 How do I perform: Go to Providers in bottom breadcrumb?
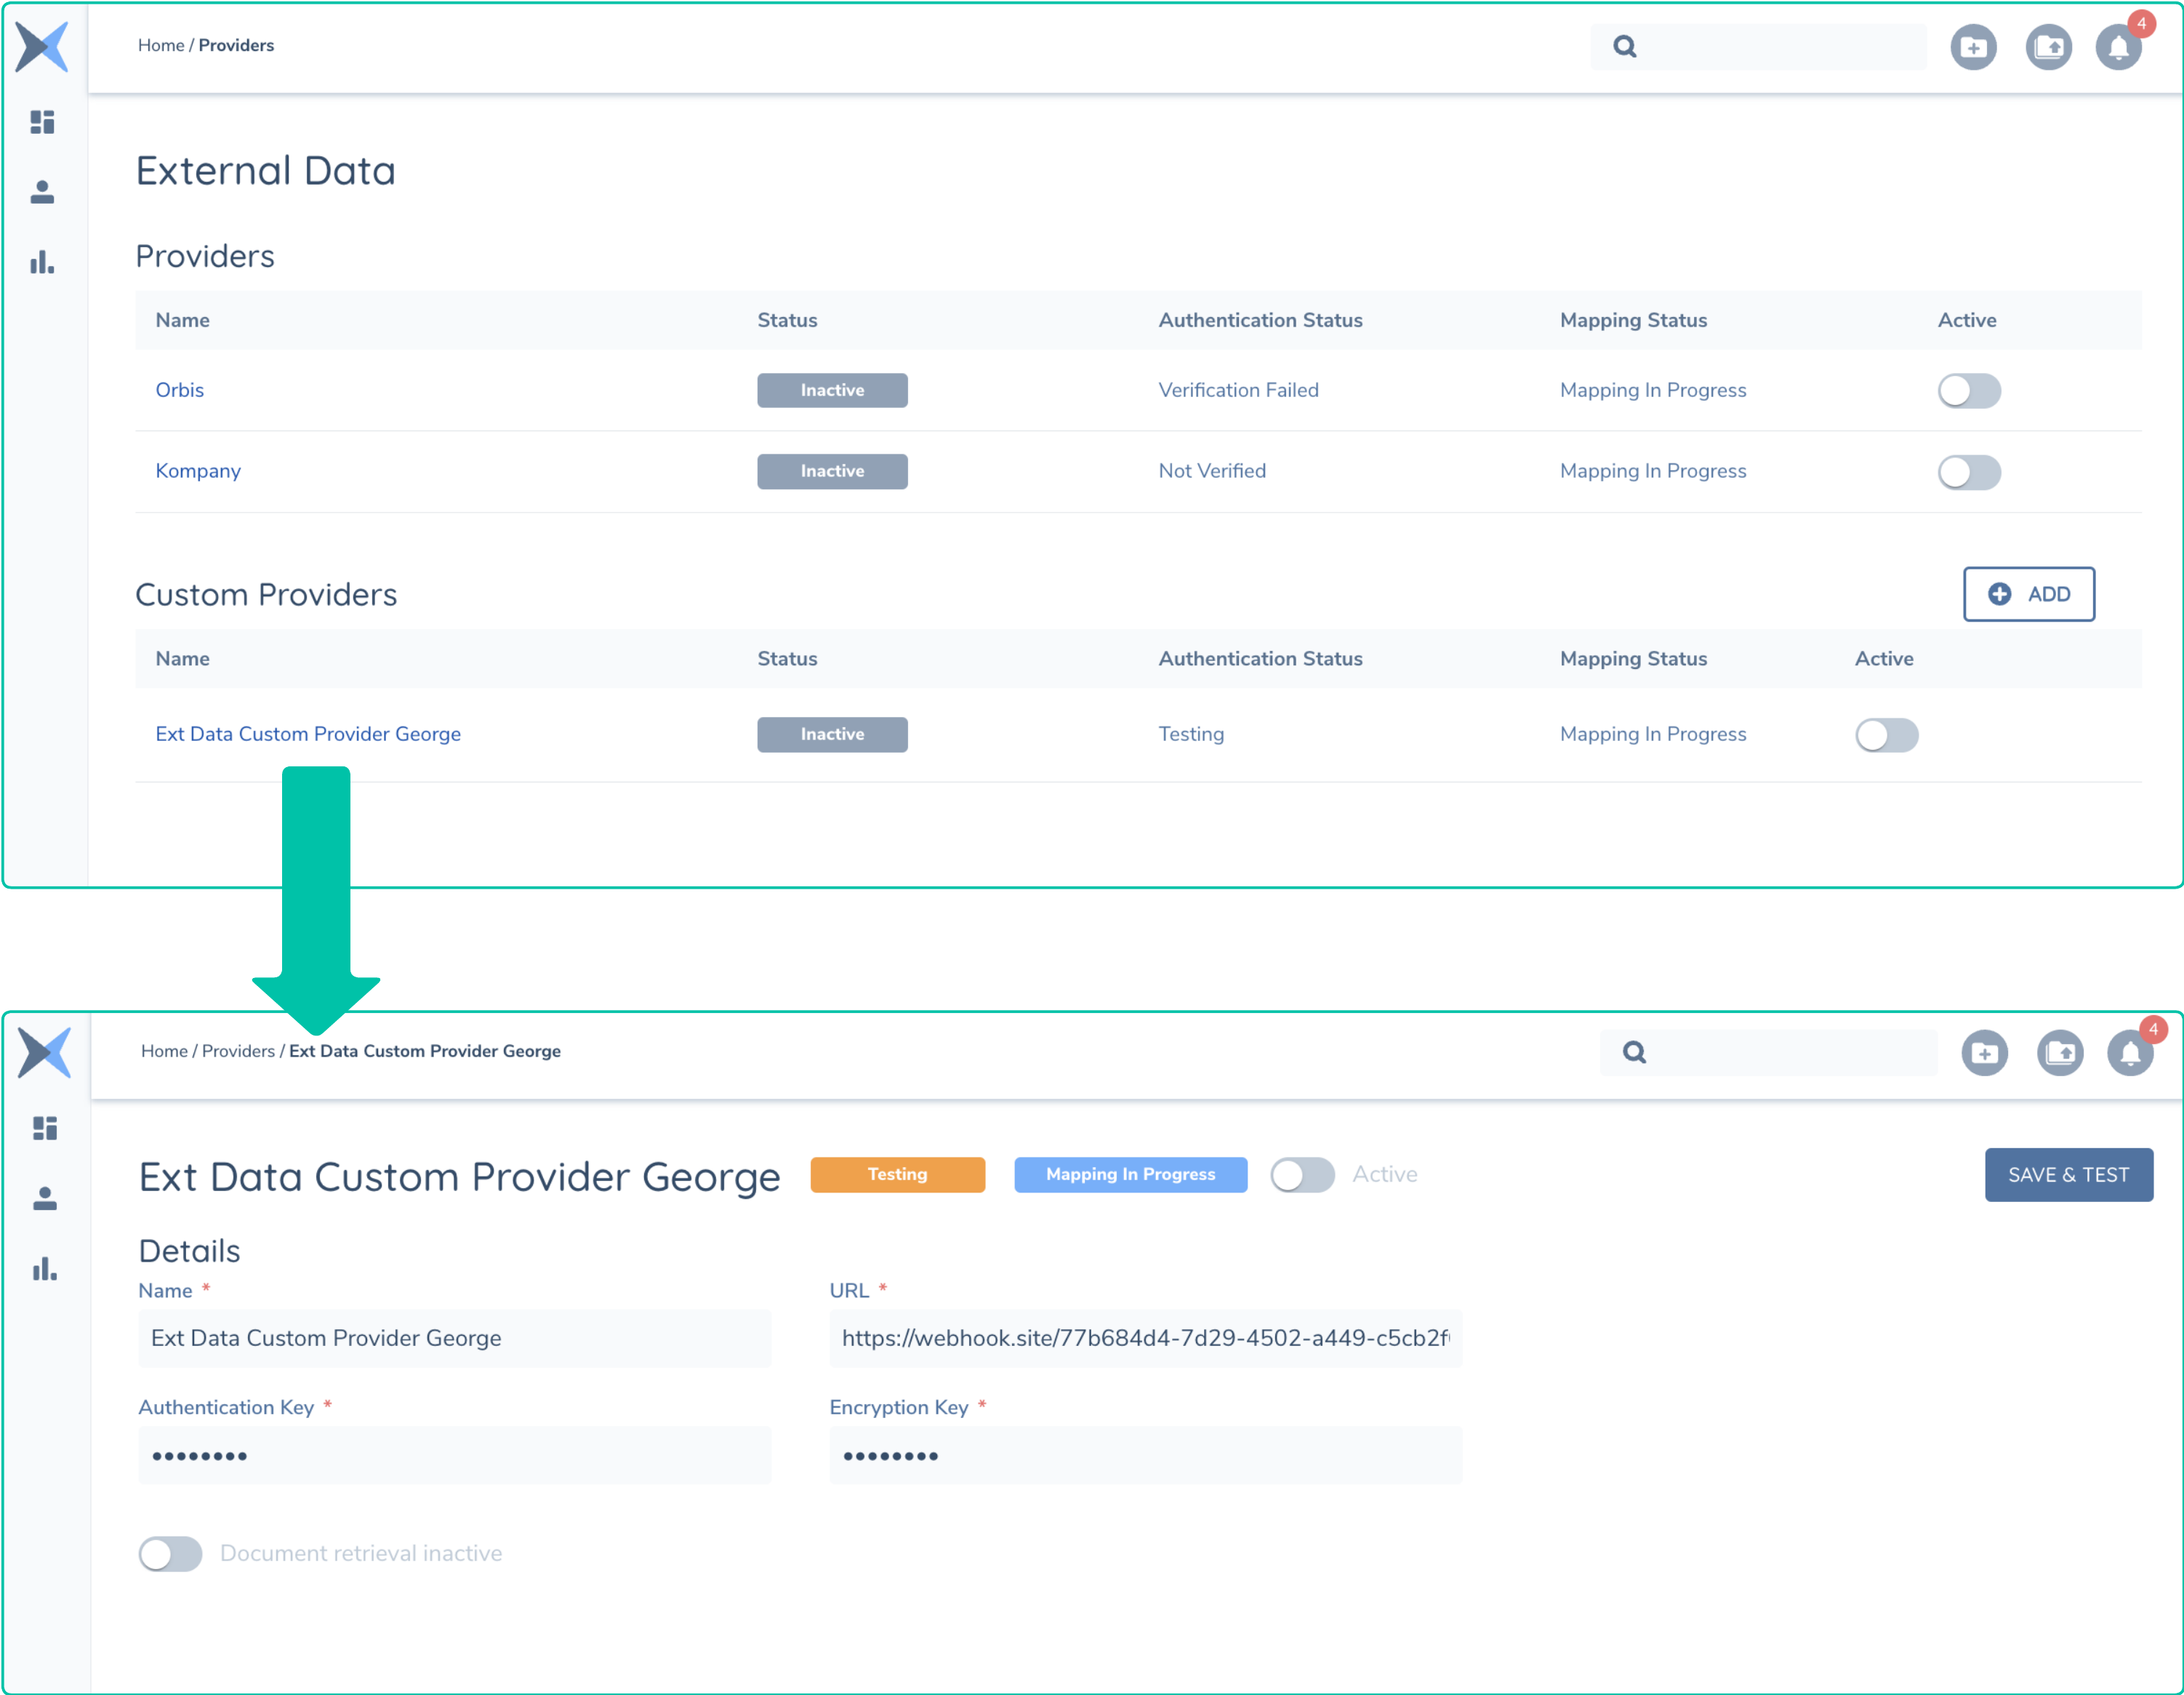(x=238, y=1051)
